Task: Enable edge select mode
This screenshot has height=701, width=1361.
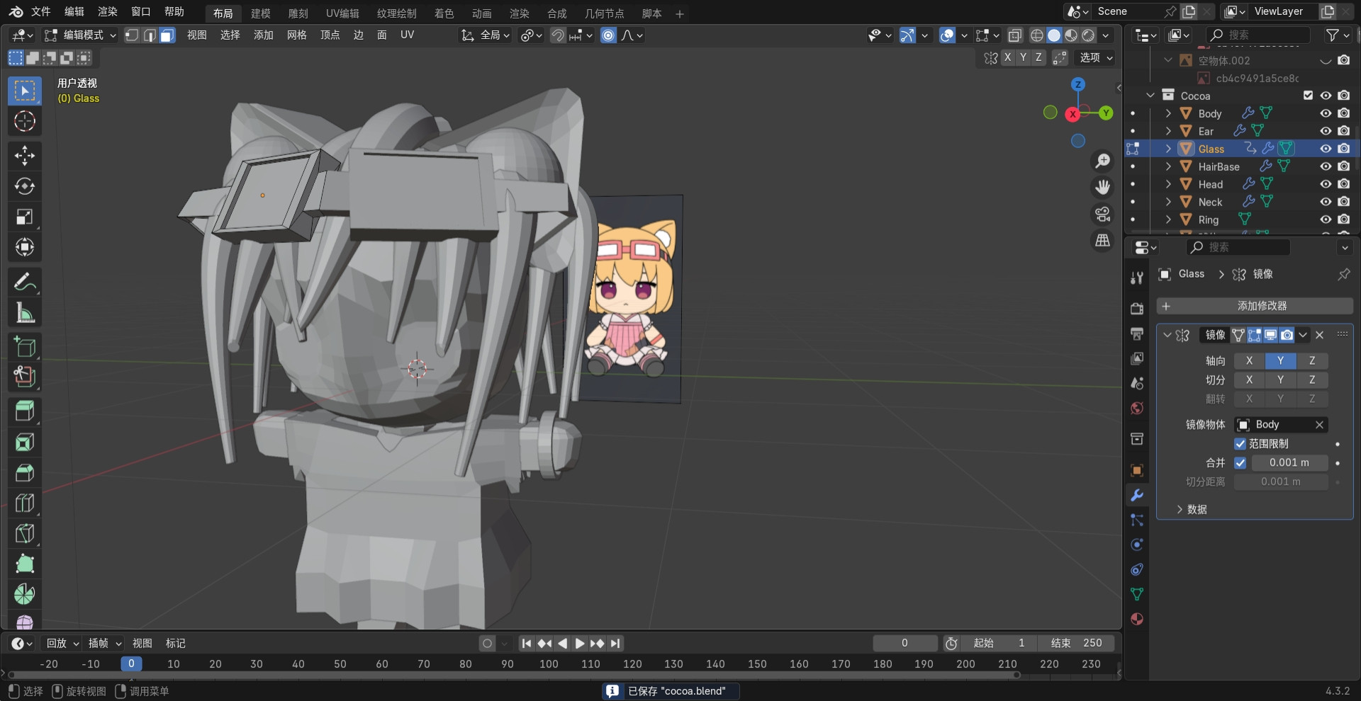Action: (150, 35)
